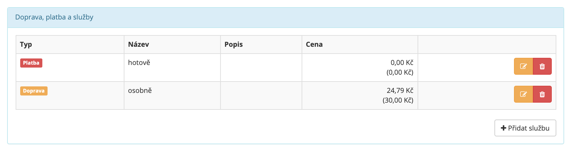Click the plus icon in Přidat službu
This screenshot has width=570, height=152.
pyautogui.click(x=504, y=128)
